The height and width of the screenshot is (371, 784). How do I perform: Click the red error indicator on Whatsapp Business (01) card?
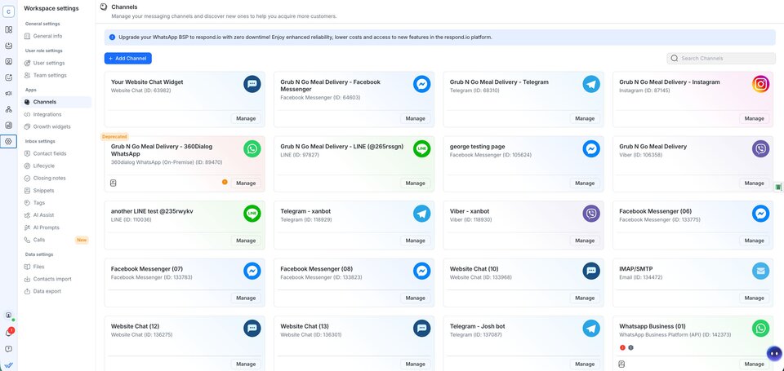pyautogui.click(x=622, y=347)
